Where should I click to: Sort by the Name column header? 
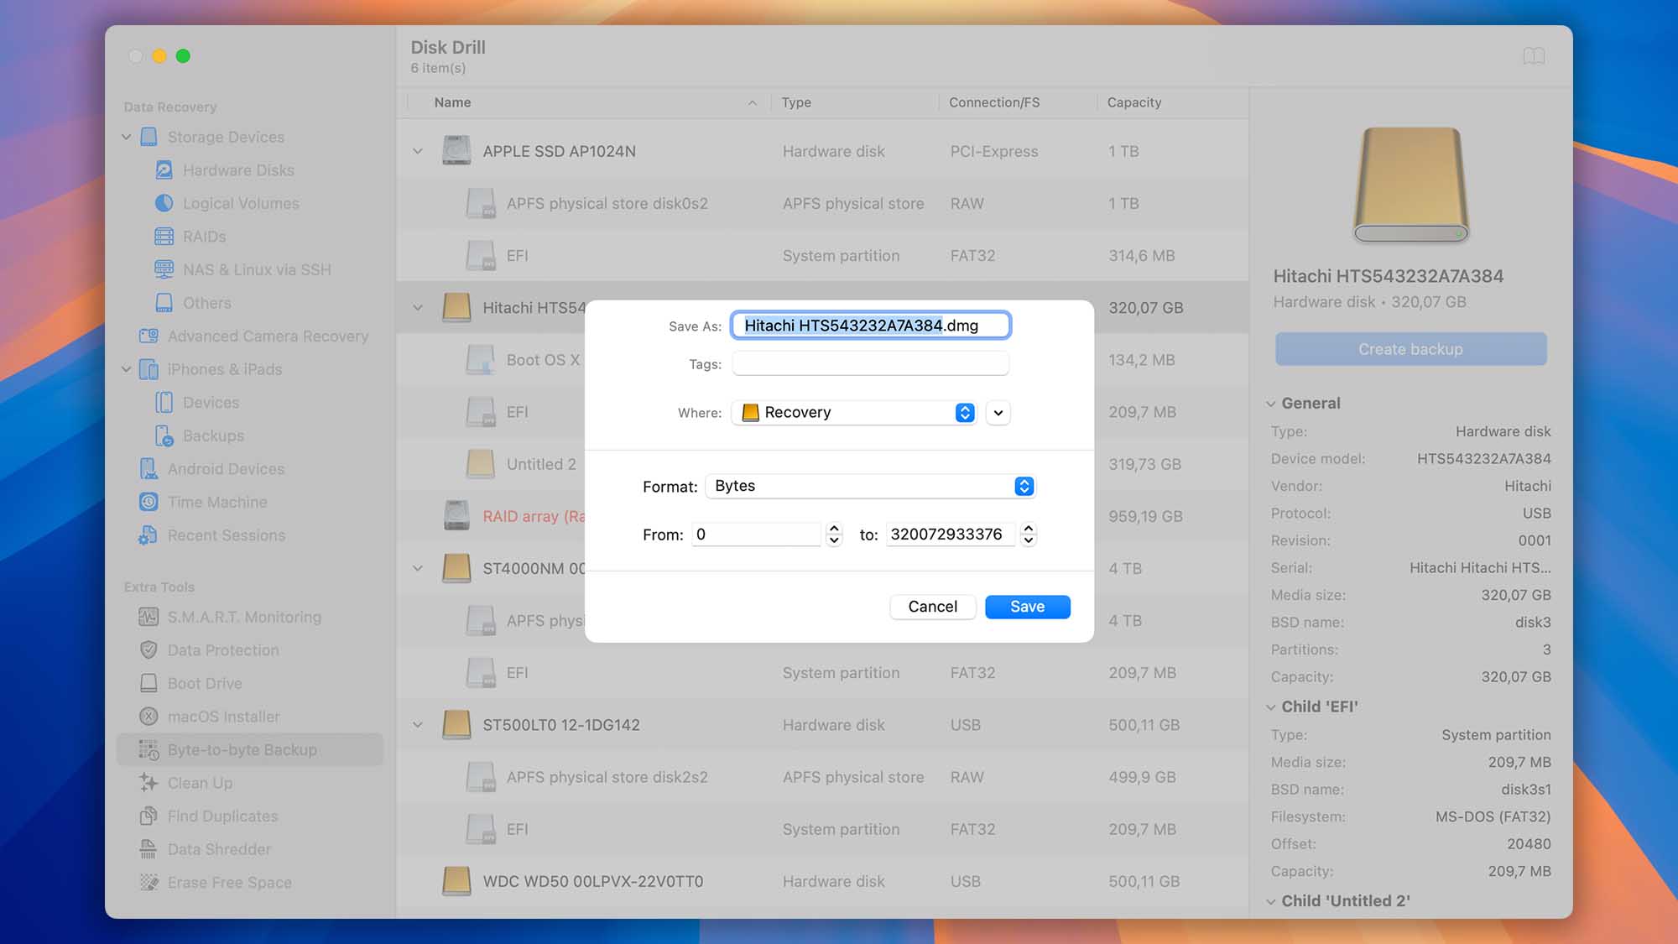click(452, 102)
